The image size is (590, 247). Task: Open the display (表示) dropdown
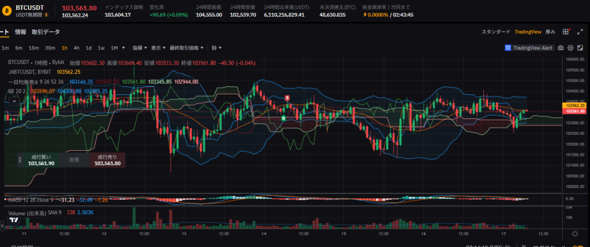(158, 48)
